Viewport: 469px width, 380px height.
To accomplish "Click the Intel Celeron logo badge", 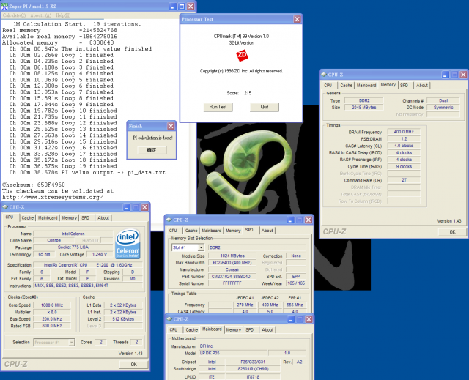I will click(x=128, y=244).
